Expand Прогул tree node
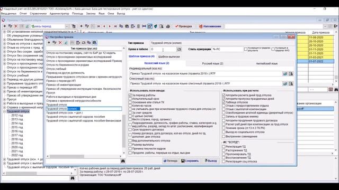The height and width of the screenshot is (190, 339). (5, 100)
